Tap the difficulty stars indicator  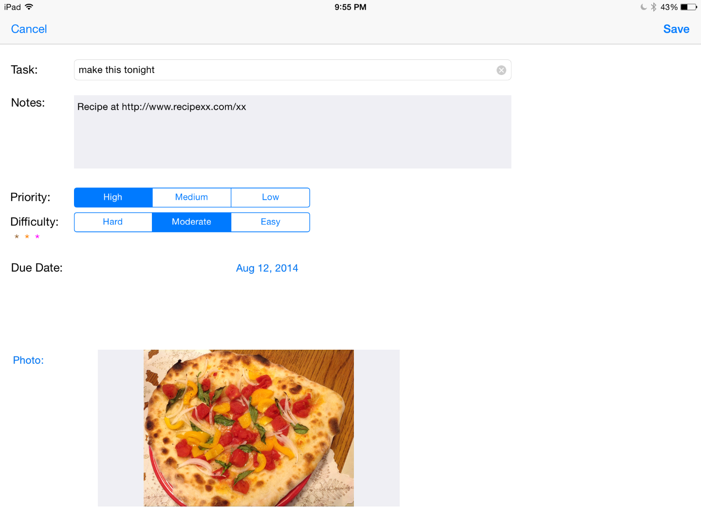click(27, 237)
